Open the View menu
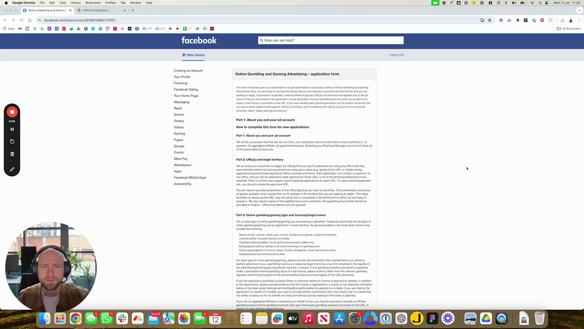 [63, 3]
